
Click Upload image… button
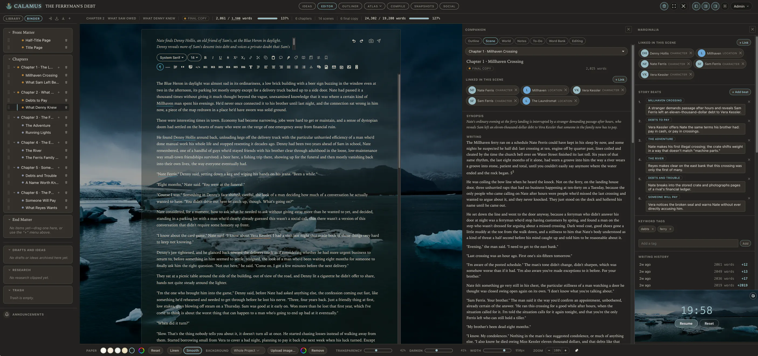point(283,350)
